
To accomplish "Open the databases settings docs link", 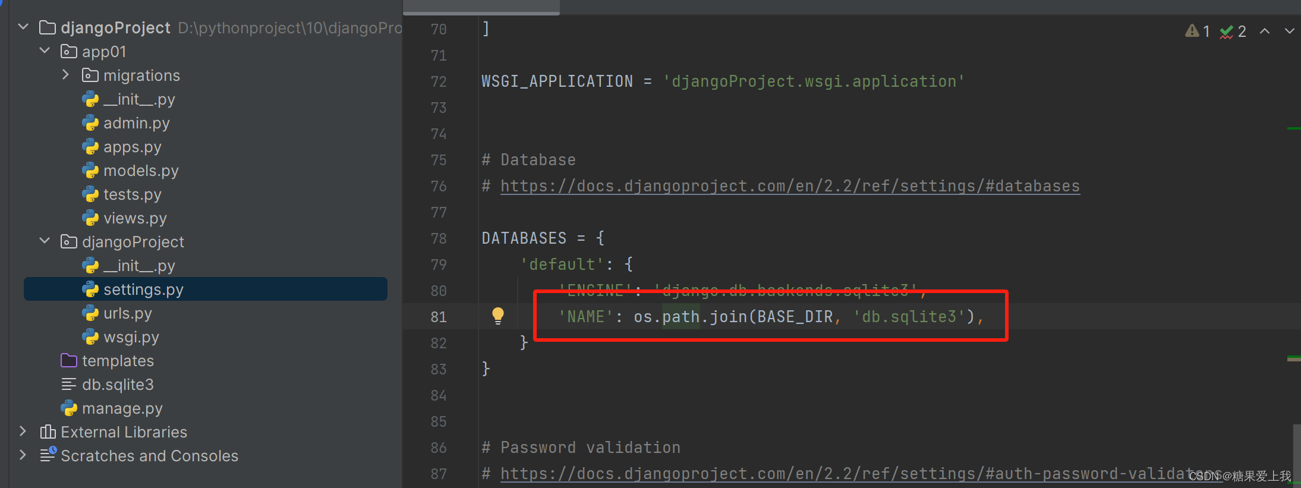I will point(790,186).
